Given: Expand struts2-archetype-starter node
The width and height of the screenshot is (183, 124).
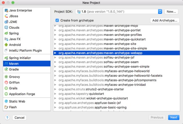Looking at the screenshot, I should [x=55, y=89].
